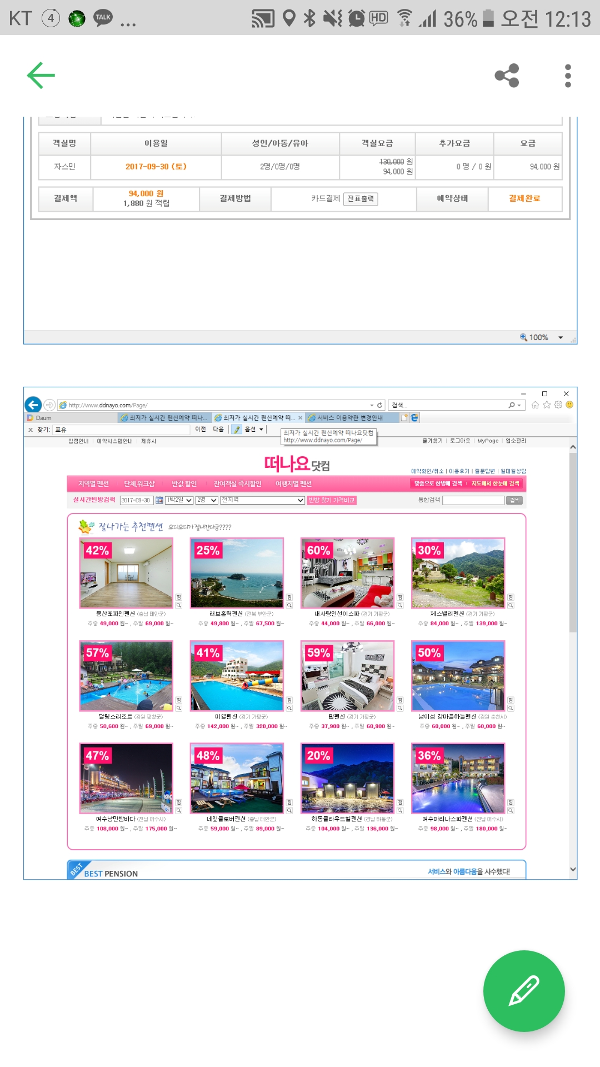Expand the browser search box dropdown arrow

click(x=519, y=405)
